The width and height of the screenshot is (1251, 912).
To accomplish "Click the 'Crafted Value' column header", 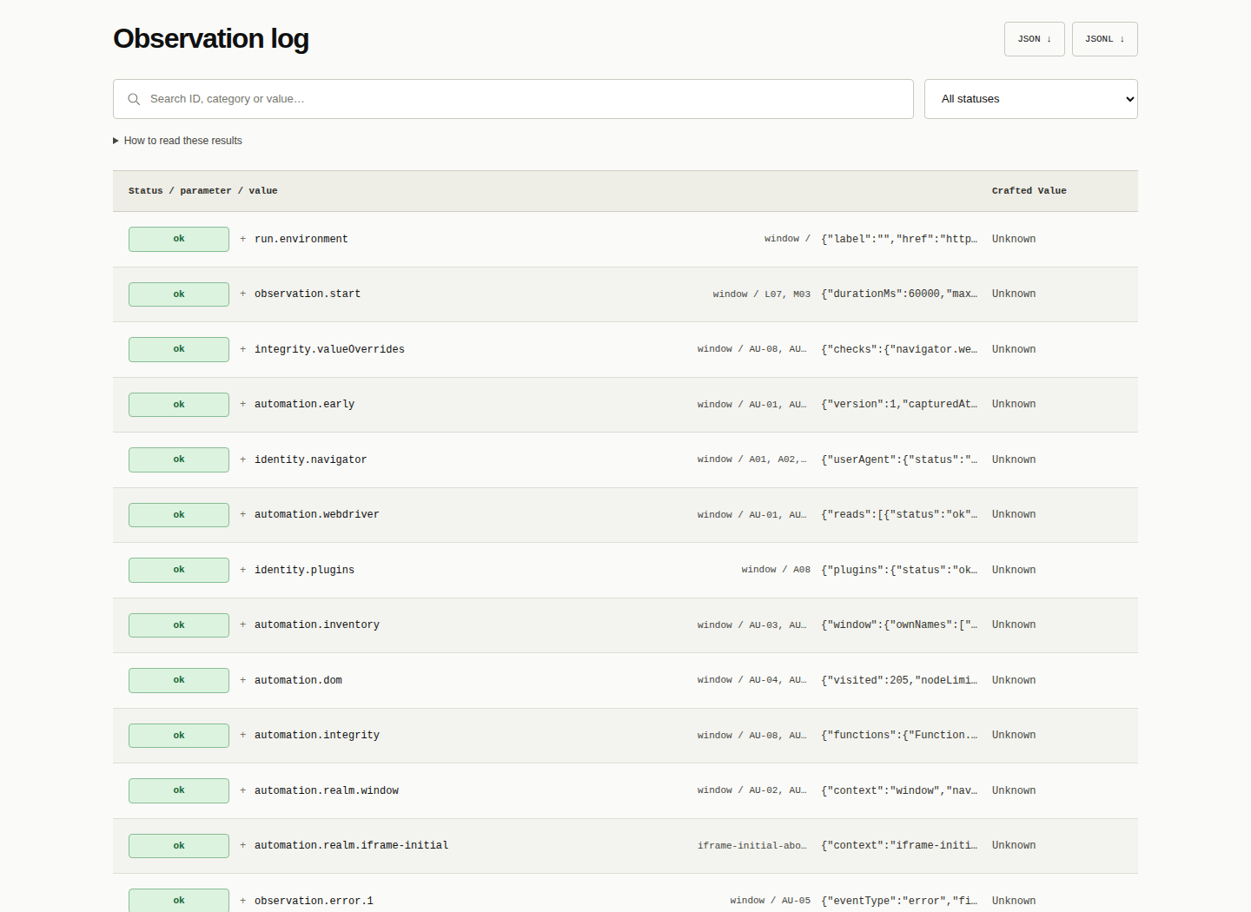I will click(x=1029, y=191).
